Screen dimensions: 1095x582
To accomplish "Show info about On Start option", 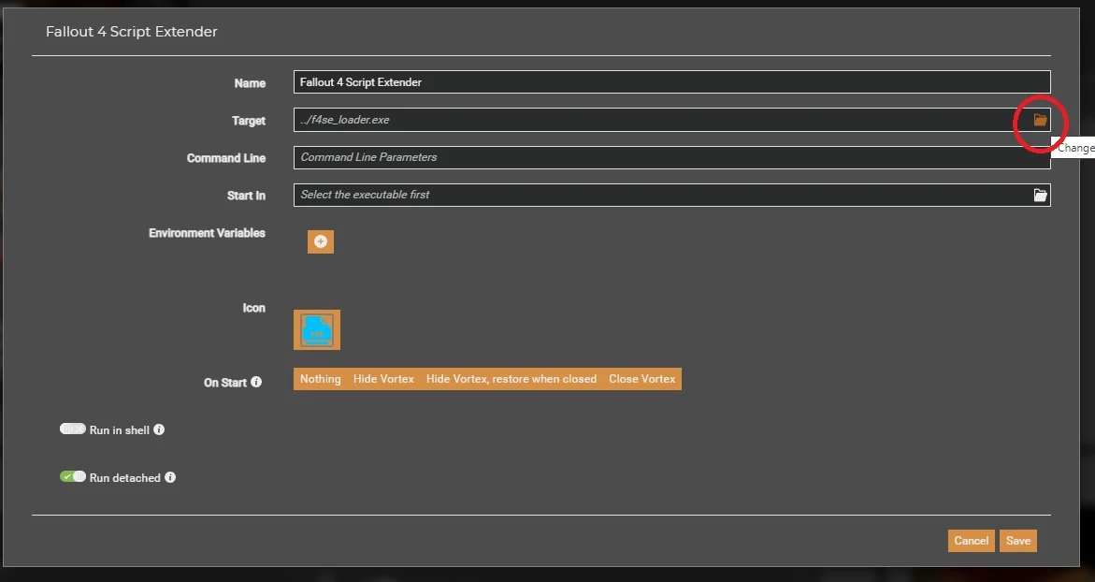I will [256, 382].
